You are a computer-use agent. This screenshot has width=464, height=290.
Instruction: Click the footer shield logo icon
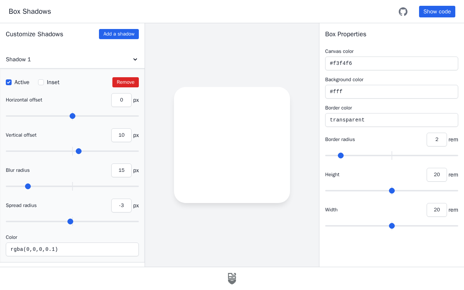pyautogui.click(x=232, y=278)
